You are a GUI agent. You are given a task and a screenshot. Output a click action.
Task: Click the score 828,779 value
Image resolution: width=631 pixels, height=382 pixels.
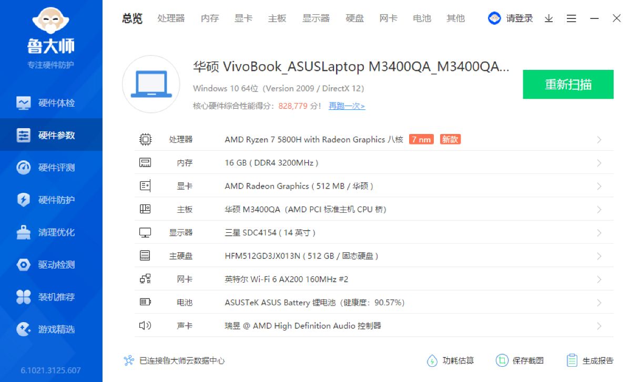(293, 106)
